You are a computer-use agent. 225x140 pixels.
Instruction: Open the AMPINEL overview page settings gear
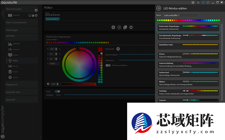click(36, 15)
